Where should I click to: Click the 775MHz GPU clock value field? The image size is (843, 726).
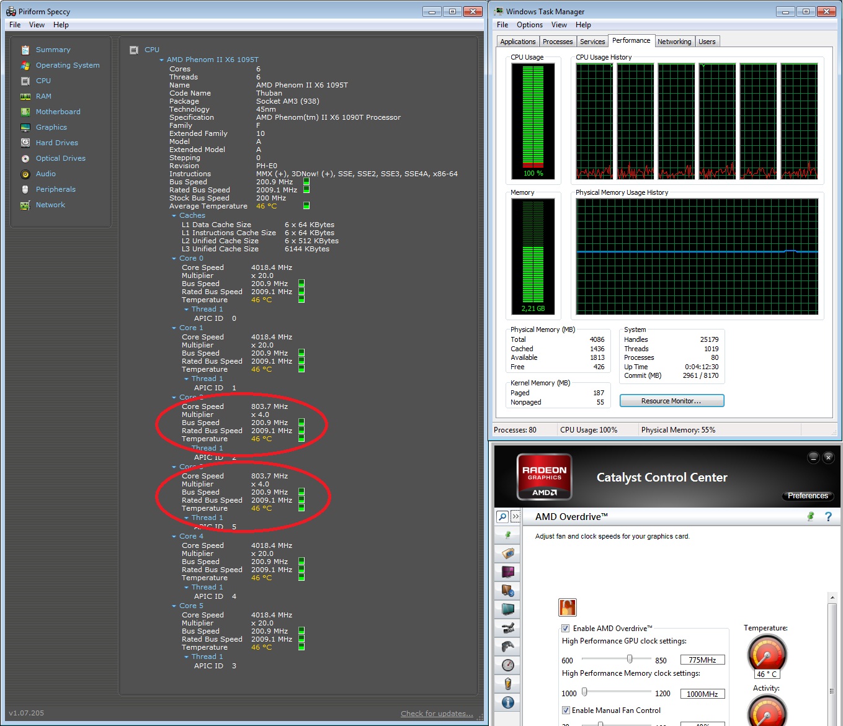click(x=703, y=660)
